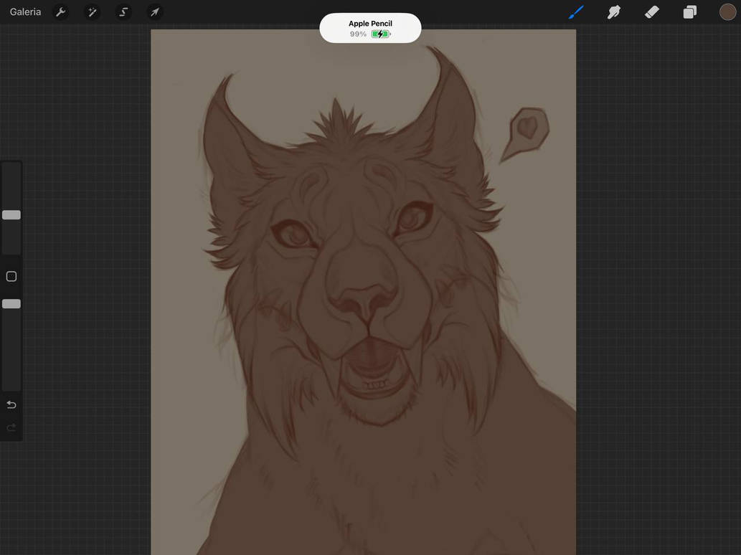The image size is (741, 555).
Task: Undo the last stroke
Action: 11,405
